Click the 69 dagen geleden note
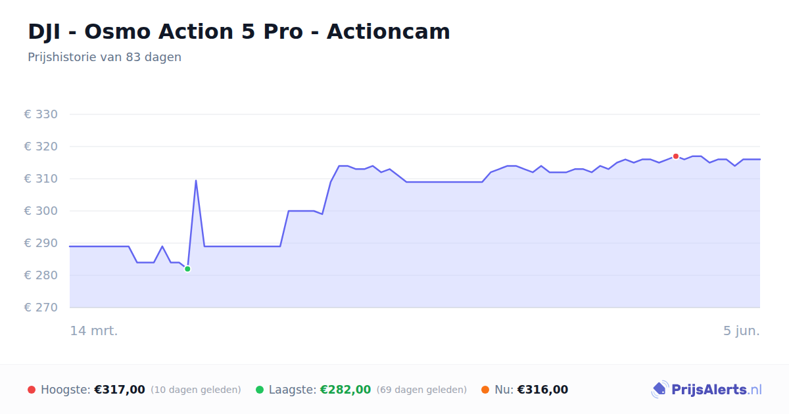 421,390
